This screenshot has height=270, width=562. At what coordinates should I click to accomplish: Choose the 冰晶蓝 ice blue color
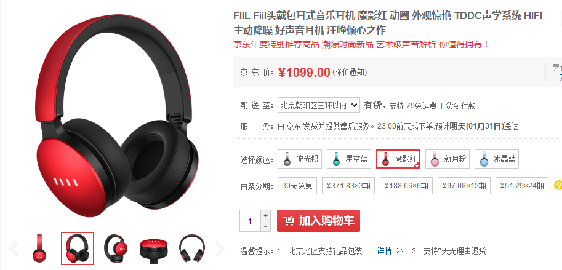[496, 159]
